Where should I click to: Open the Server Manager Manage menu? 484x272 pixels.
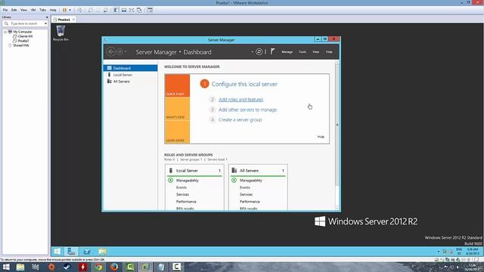point(287,52)
